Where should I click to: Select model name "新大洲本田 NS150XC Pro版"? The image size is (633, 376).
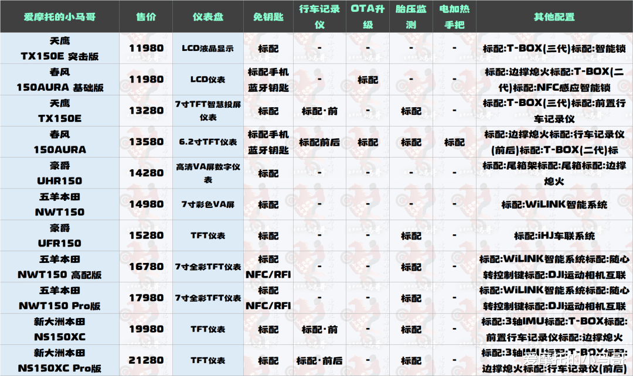pos(60,361)
